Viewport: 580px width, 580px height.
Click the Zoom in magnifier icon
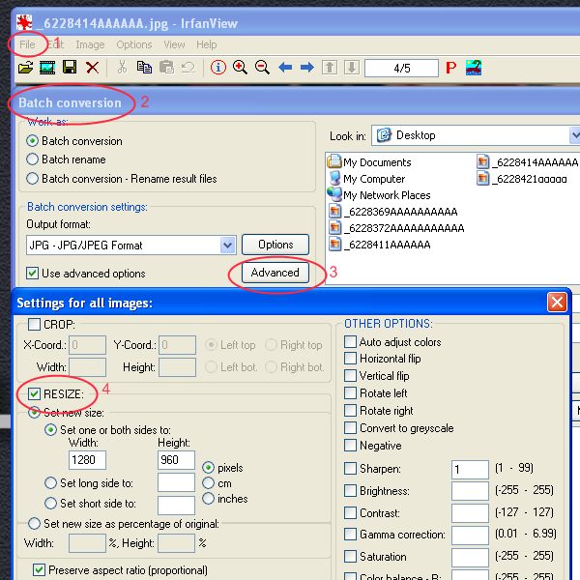click(240, 68)
